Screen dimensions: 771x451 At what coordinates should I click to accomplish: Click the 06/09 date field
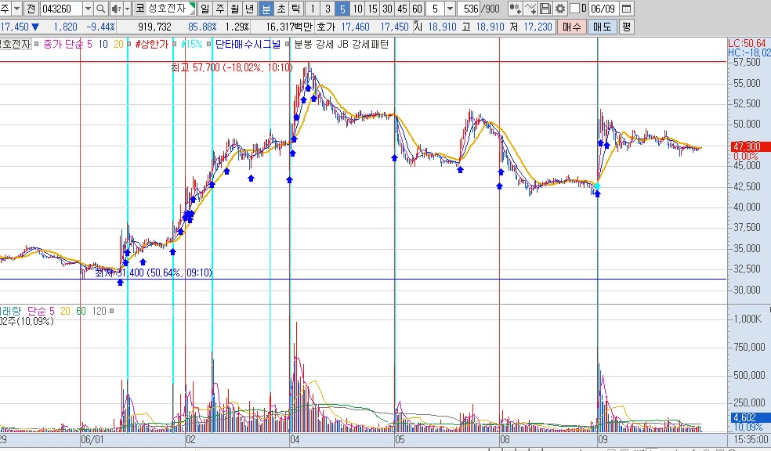click(603, 9)
